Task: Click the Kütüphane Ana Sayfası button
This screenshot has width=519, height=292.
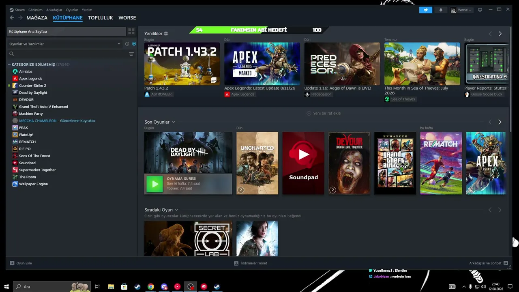Action: [67, 31]
